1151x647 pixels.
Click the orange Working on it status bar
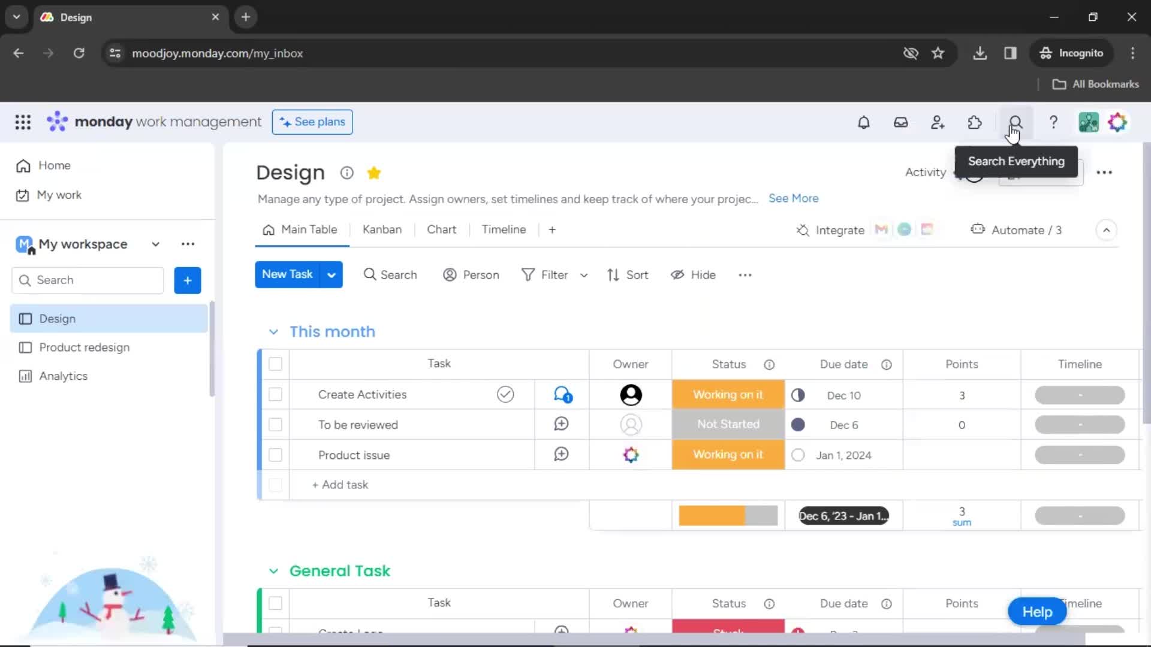(727, 394)
